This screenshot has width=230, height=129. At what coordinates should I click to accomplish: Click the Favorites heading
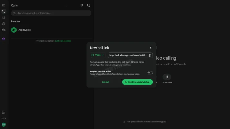click(x=16, y=21)
